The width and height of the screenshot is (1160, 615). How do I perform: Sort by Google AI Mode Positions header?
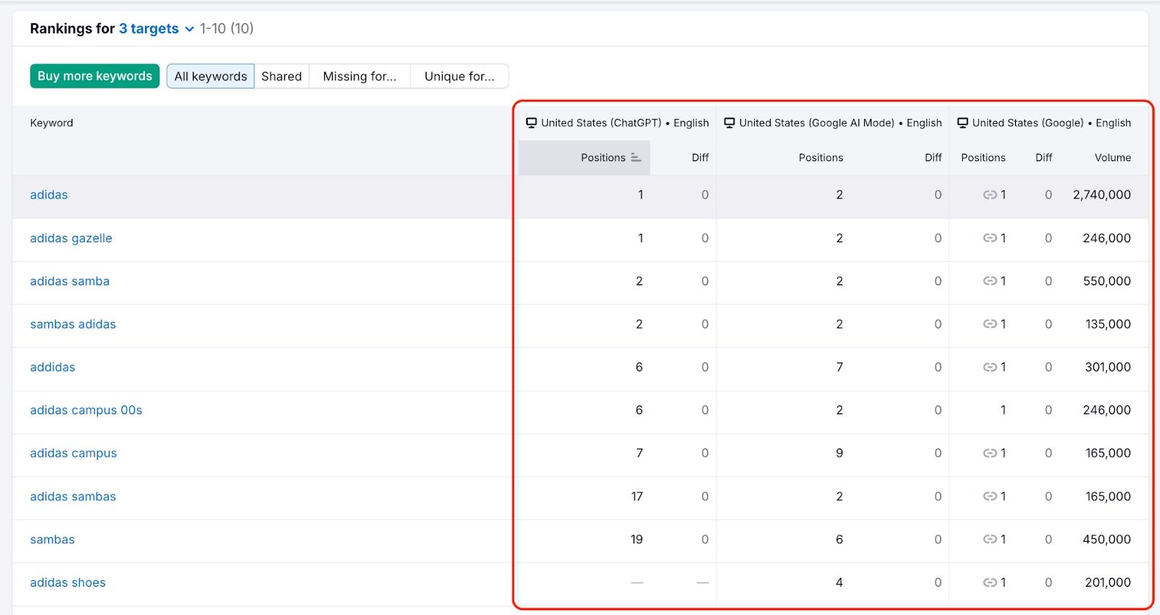(x=821, y=157)
